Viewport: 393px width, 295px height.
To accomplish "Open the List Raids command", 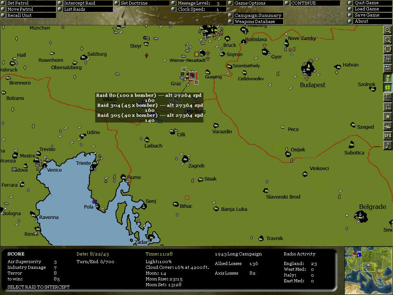I will [x=85, y=9].
